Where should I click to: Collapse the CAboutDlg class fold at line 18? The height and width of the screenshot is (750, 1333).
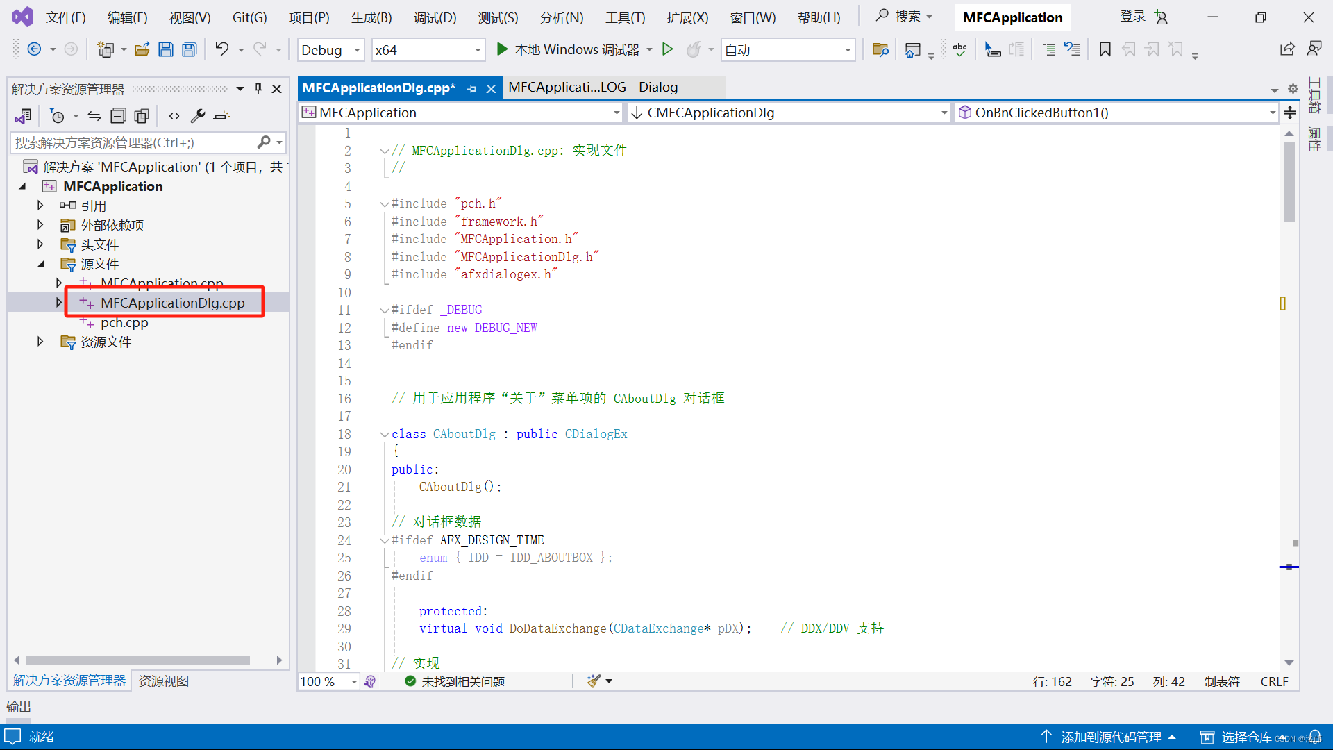tap(384, 435)
